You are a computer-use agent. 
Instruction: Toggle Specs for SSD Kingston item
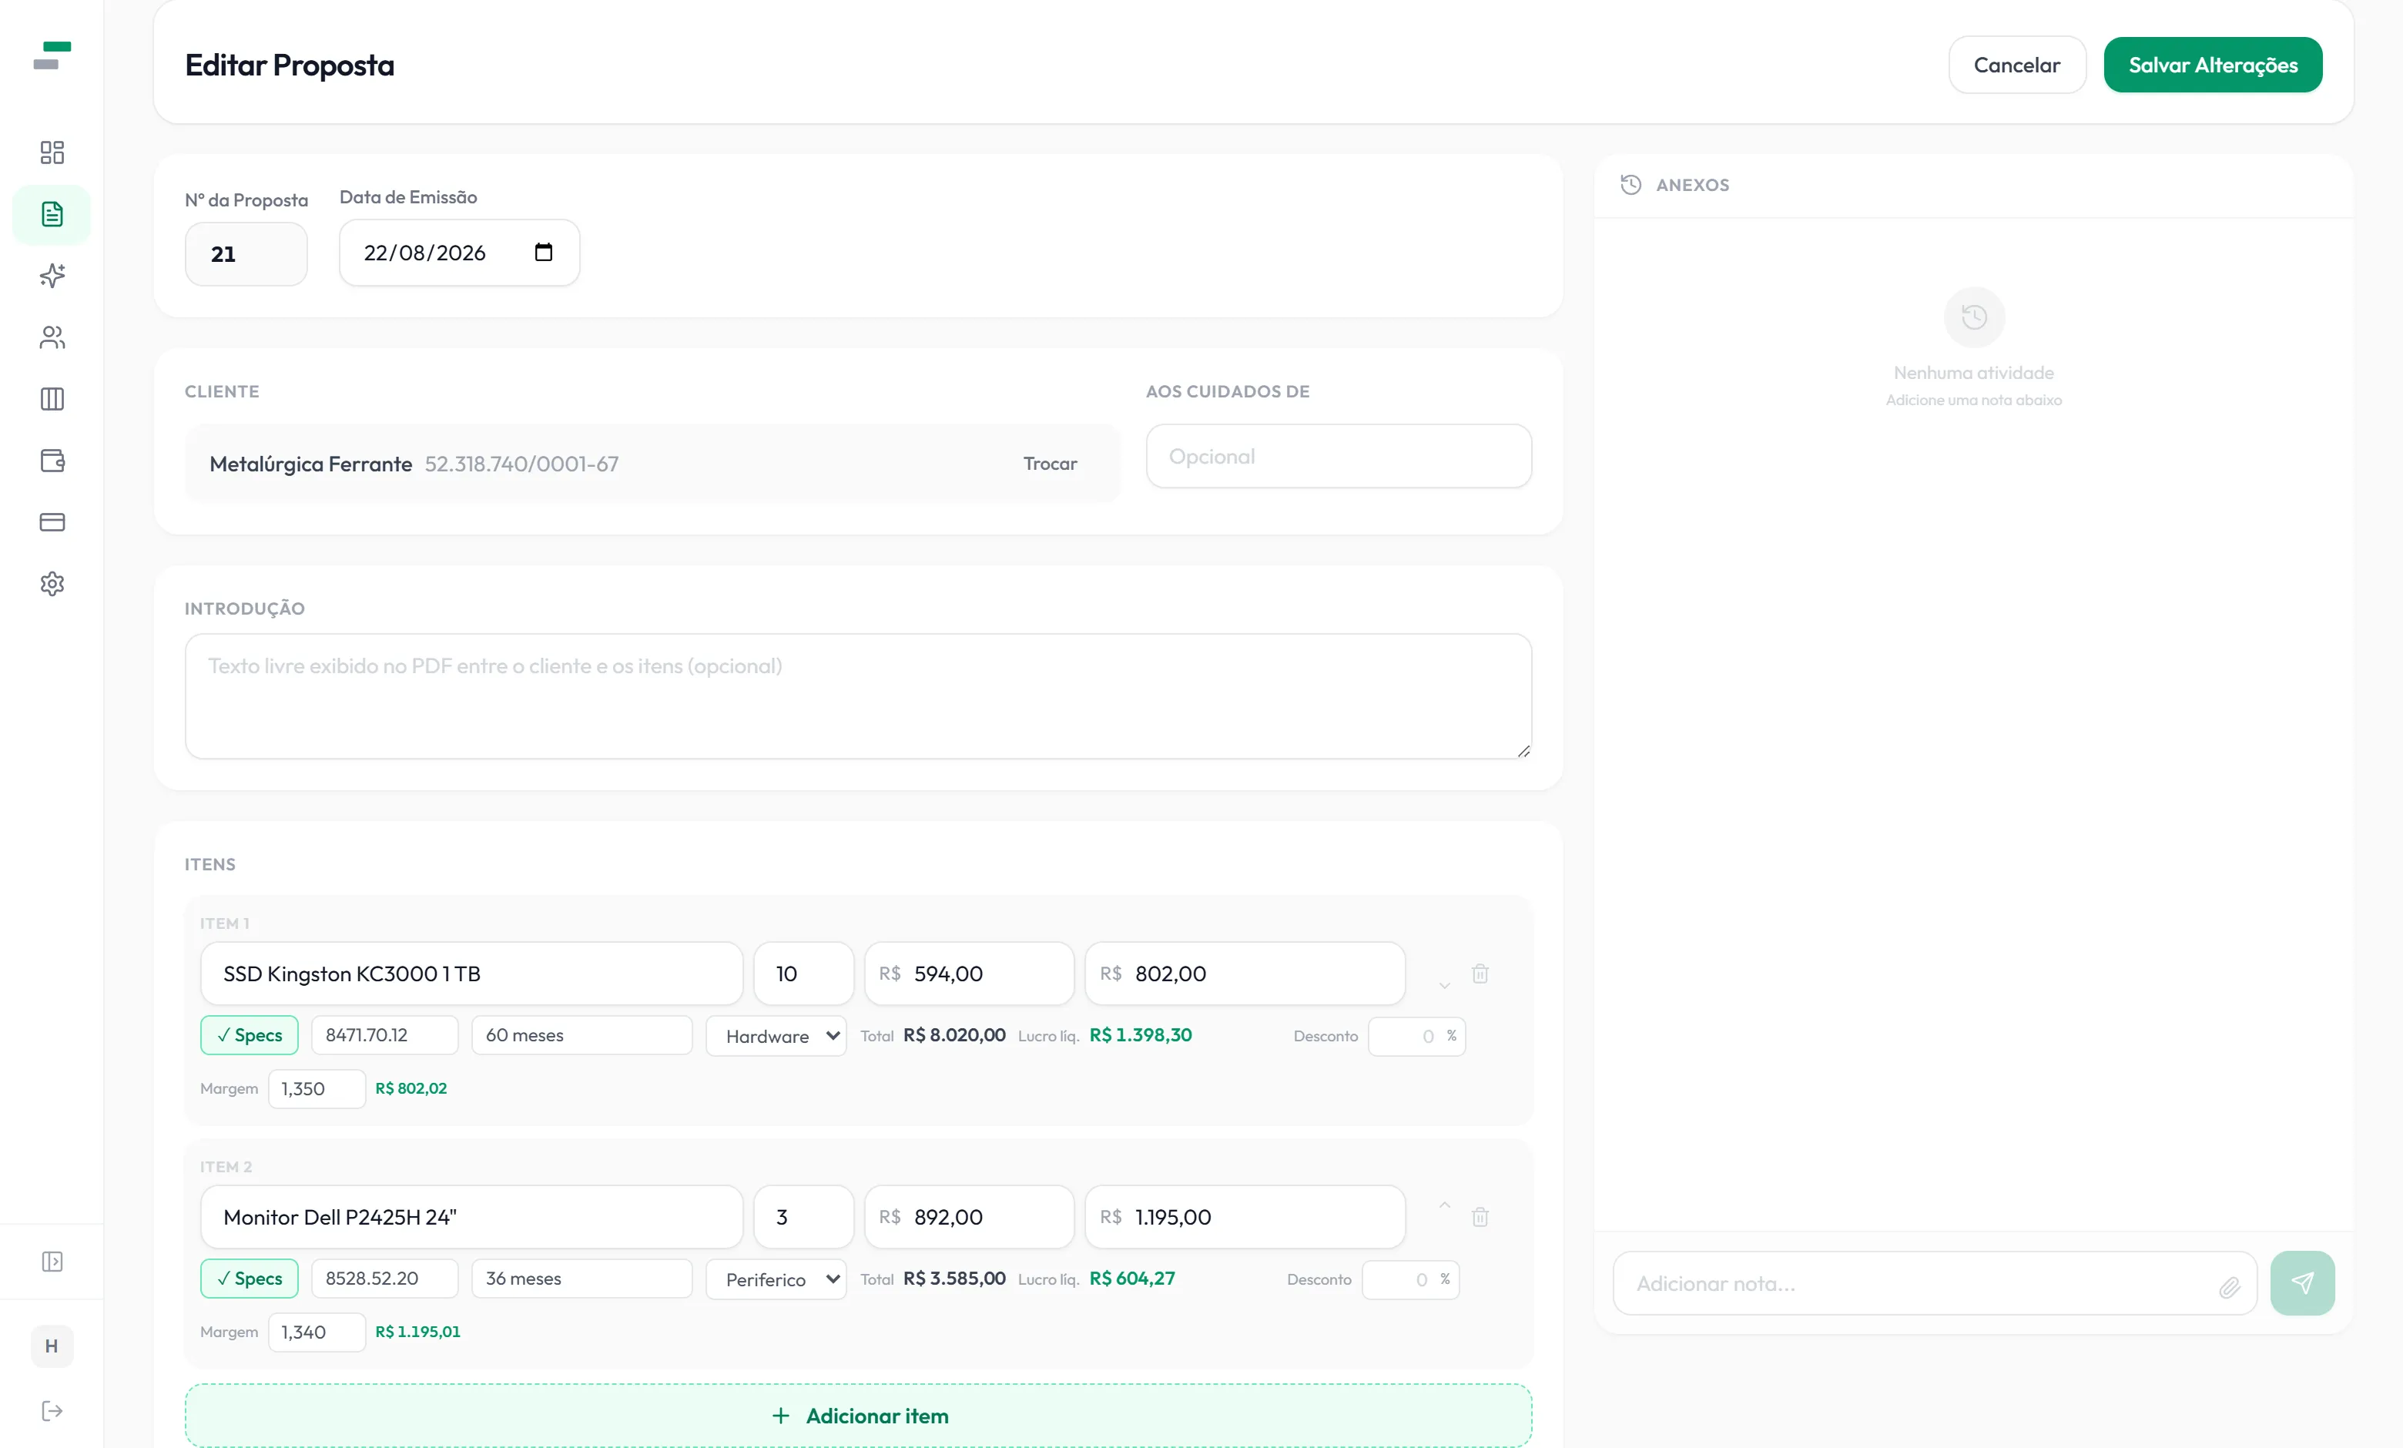250,1035
